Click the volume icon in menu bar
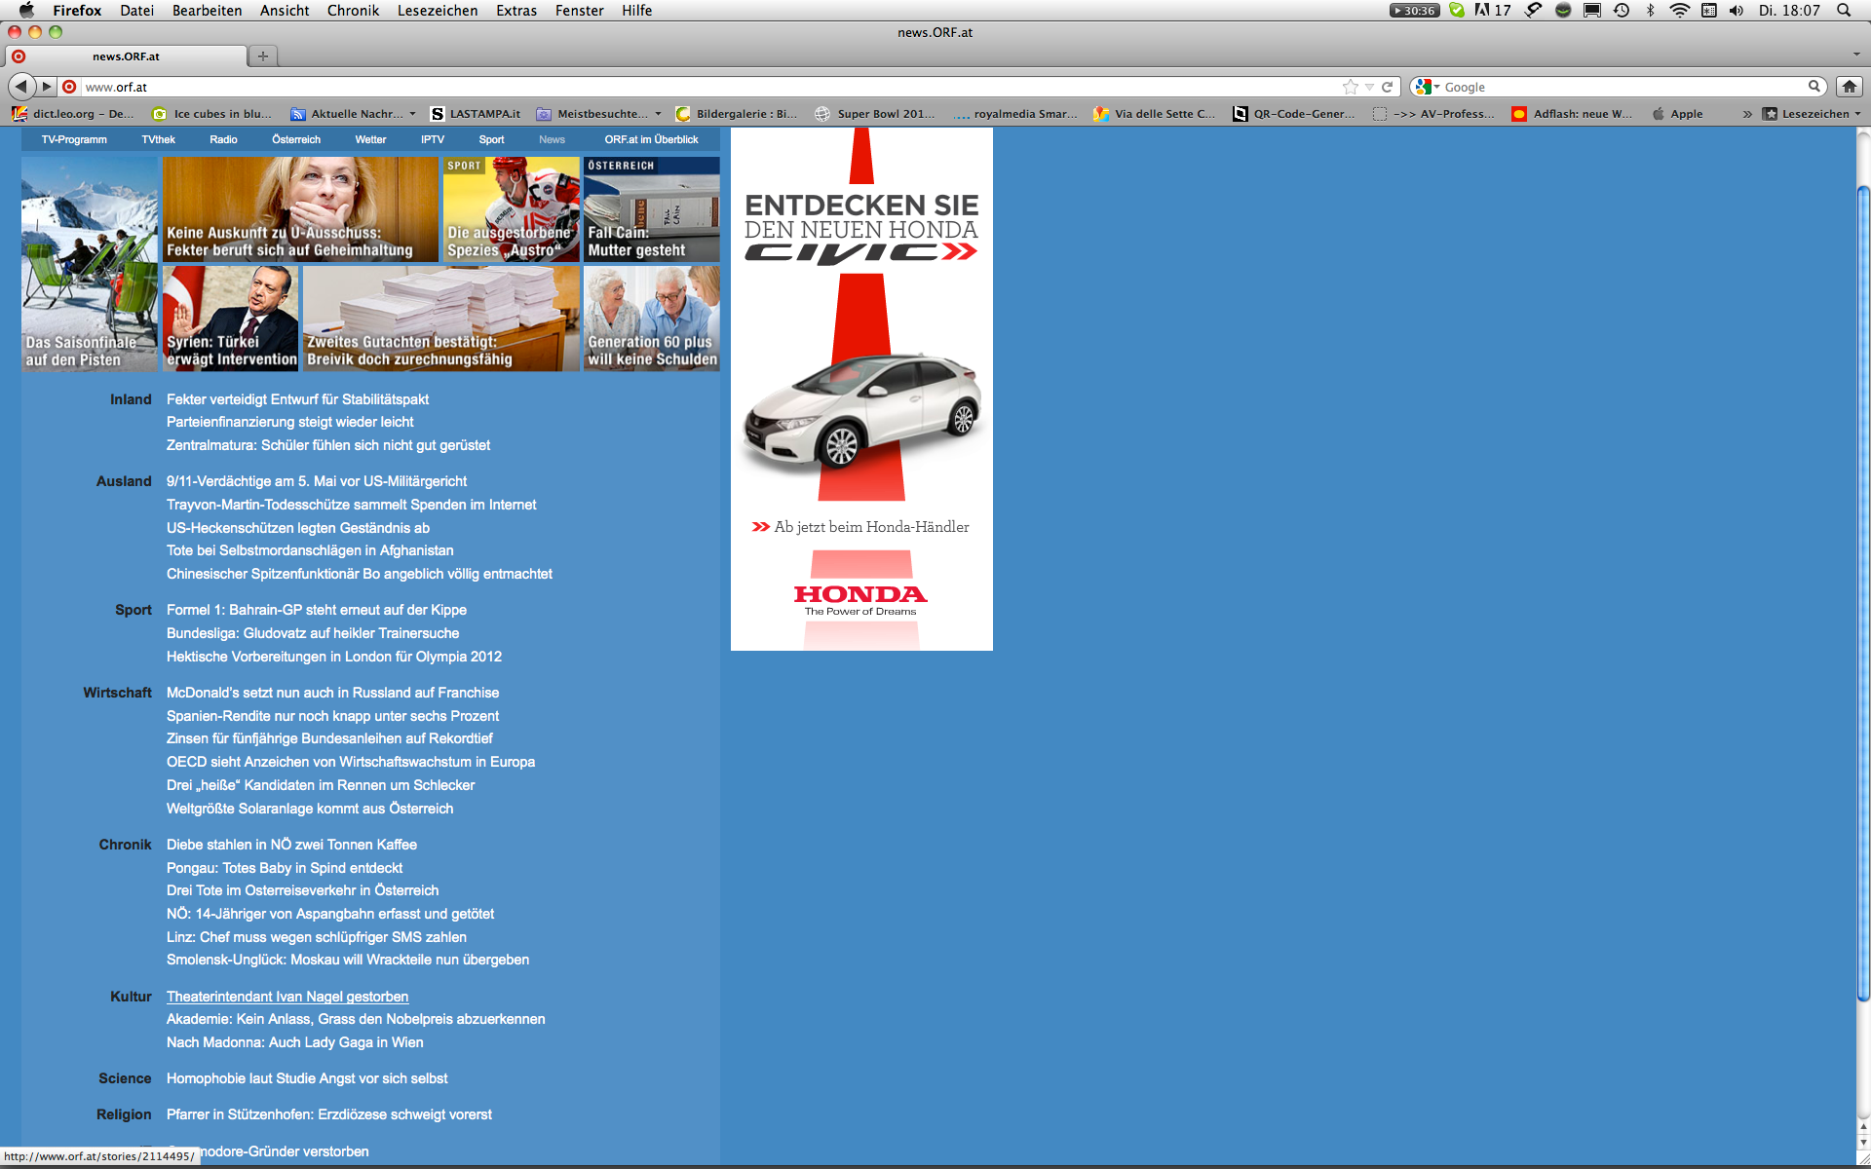This screenshot has width=1871, height=1169. tap(1737, 10)
